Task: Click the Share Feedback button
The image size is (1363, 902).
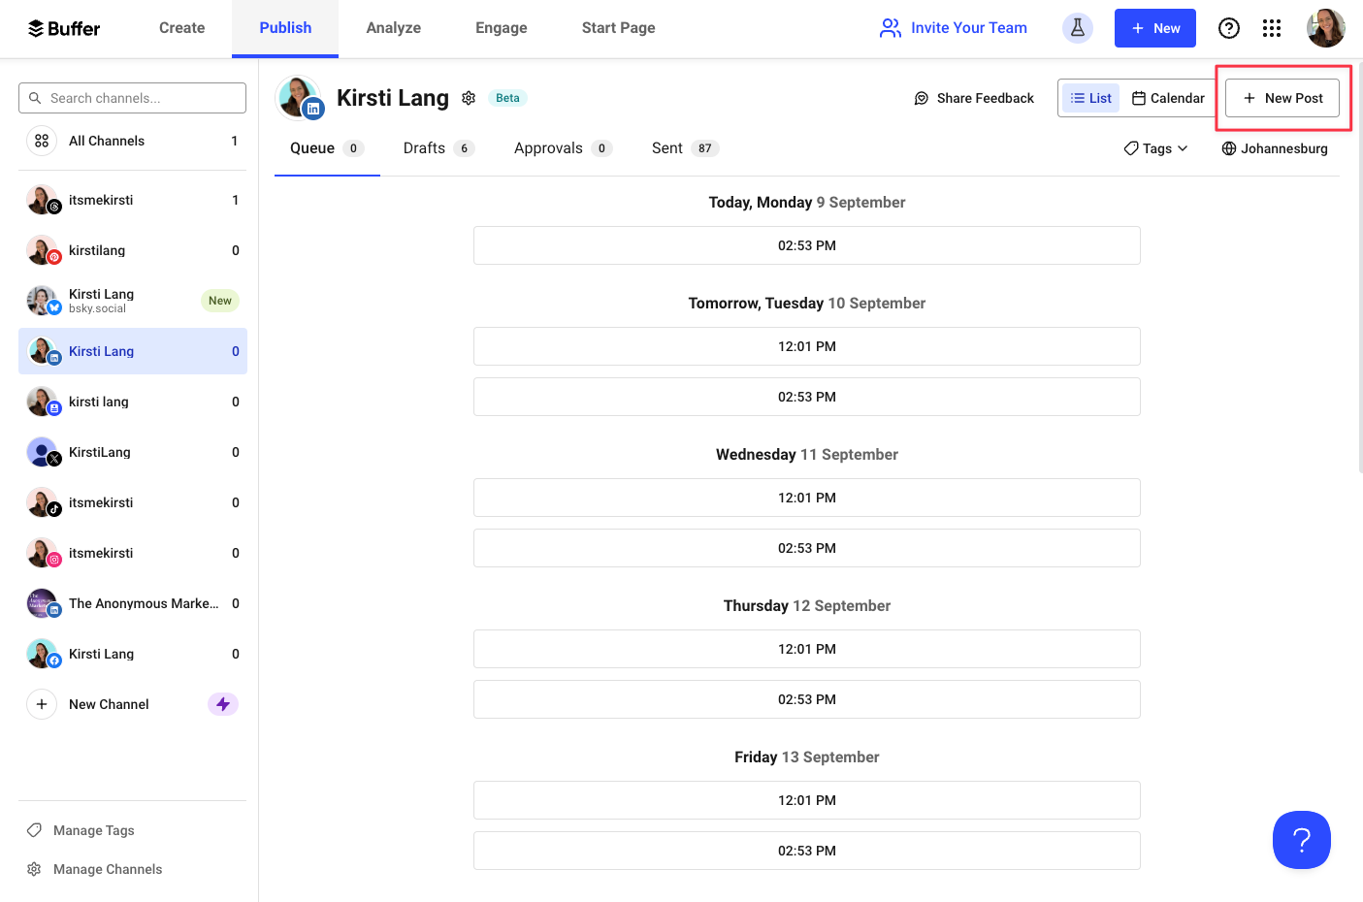Action: point(974,98)
